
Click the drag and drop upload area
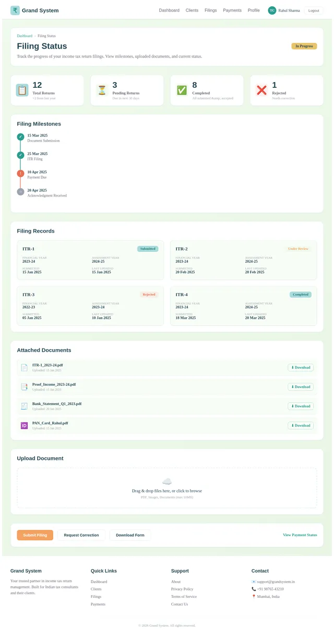[167, 488]
